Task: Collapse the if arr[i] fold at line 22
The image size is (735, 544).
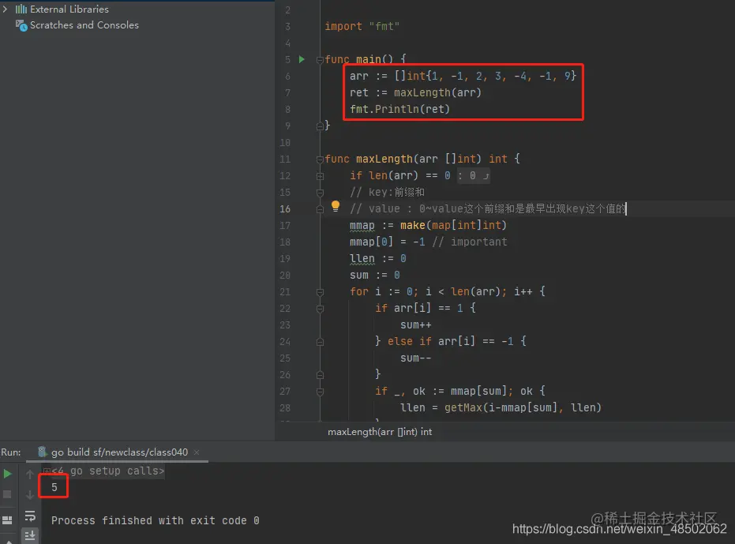Action: pos(320,309)
